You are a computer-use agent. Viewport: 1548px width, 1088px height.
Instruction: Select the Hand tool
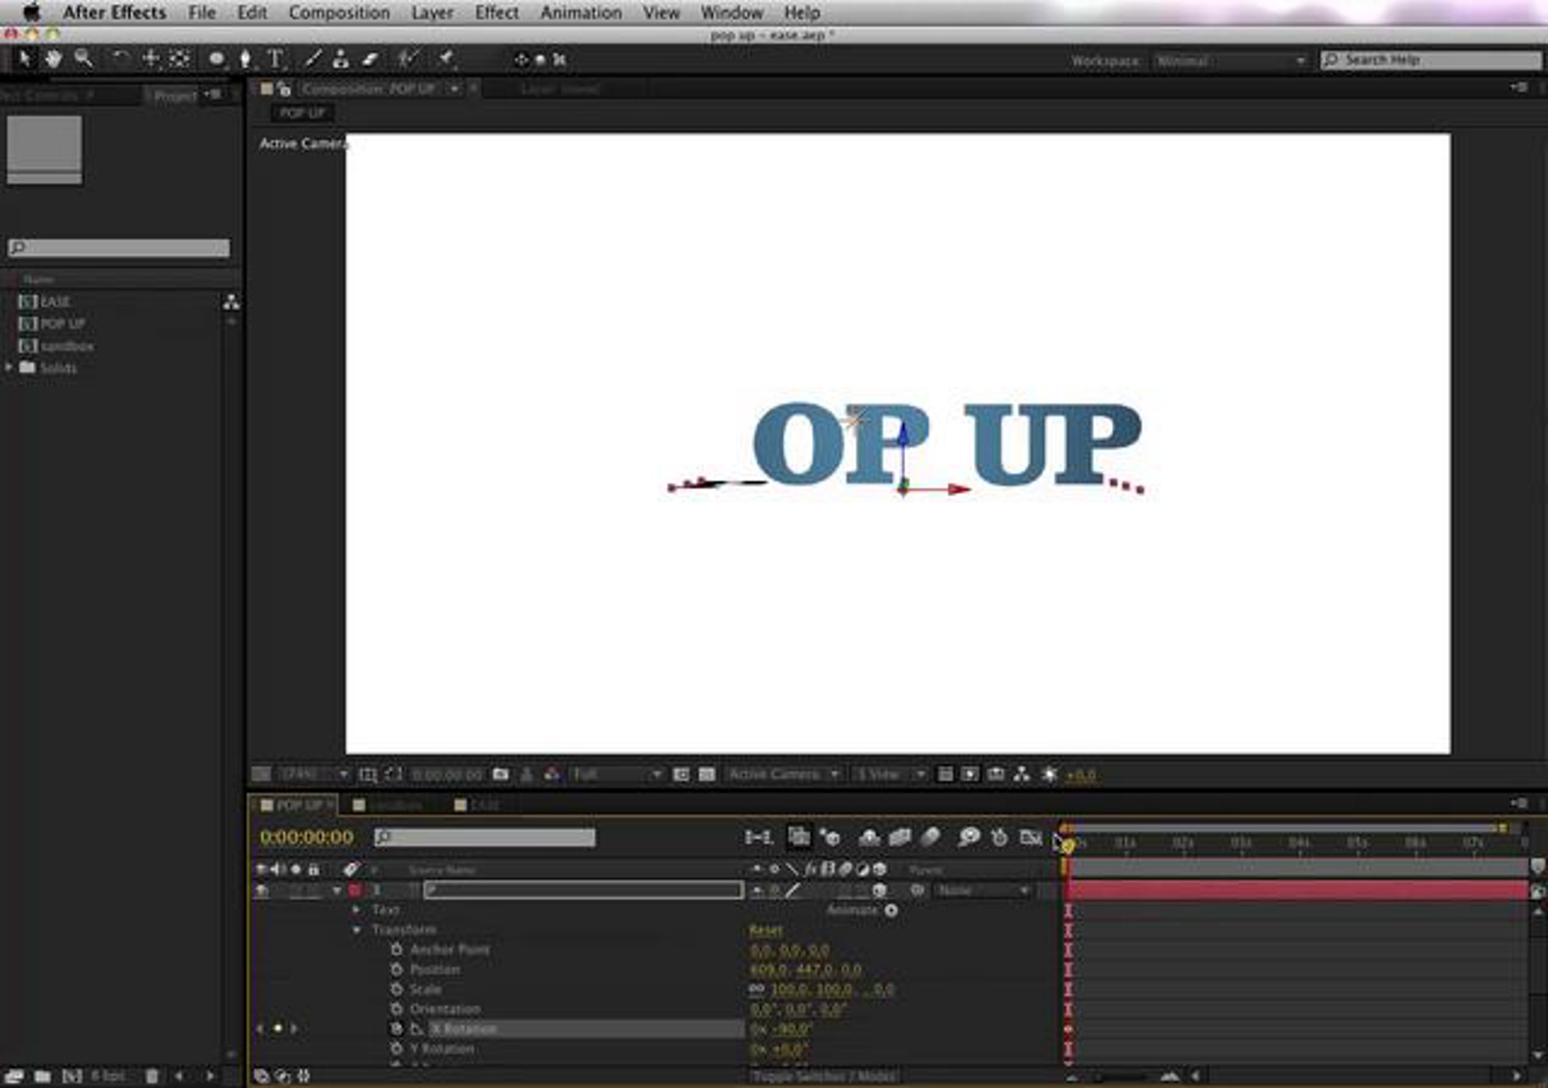click(x=53, y=59)
